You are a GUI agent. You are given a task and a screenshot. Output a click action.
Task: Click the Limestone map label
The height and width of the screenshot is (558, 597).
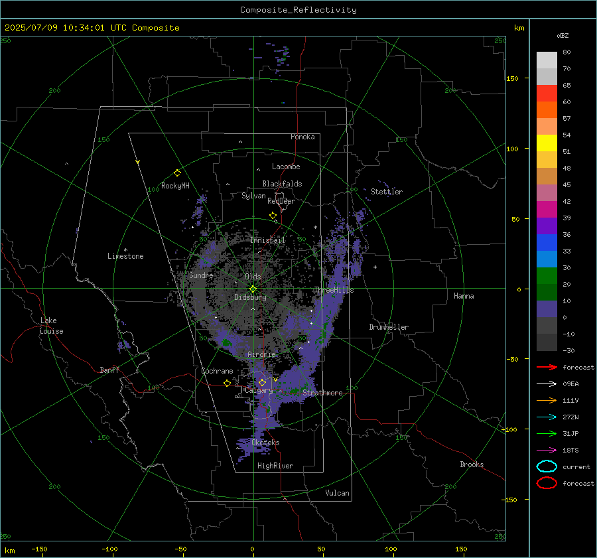[x=125, y=256]
